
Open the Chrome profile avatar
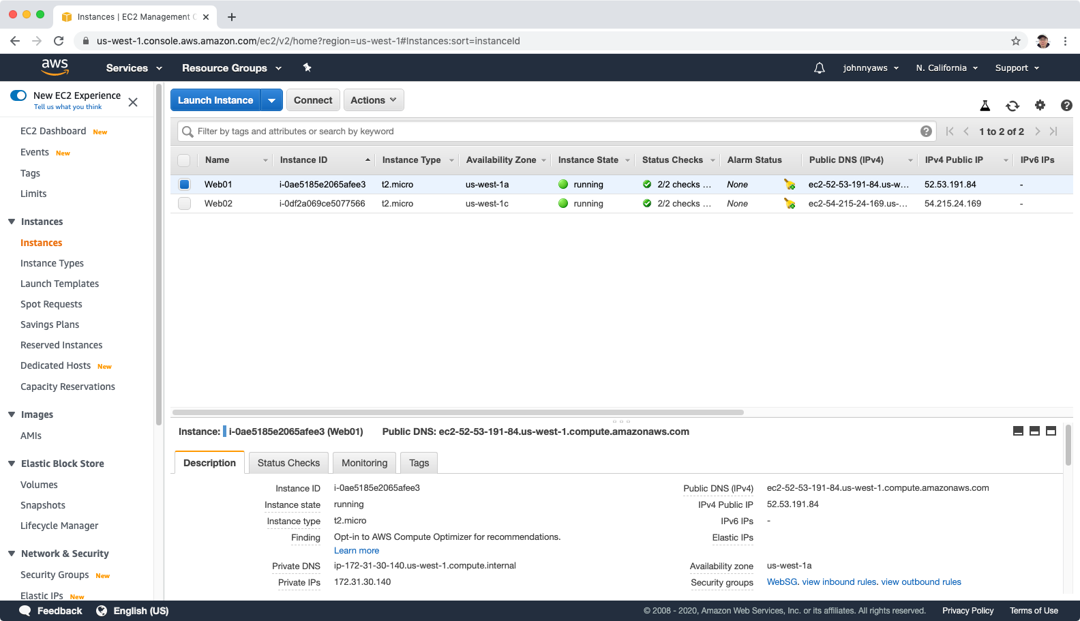(1042, 41)
